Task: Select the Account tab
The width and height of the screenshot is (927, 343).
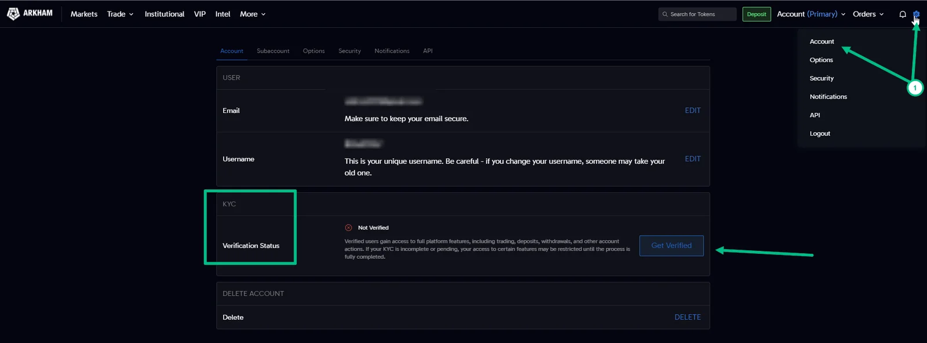Action: pos(232,51)
